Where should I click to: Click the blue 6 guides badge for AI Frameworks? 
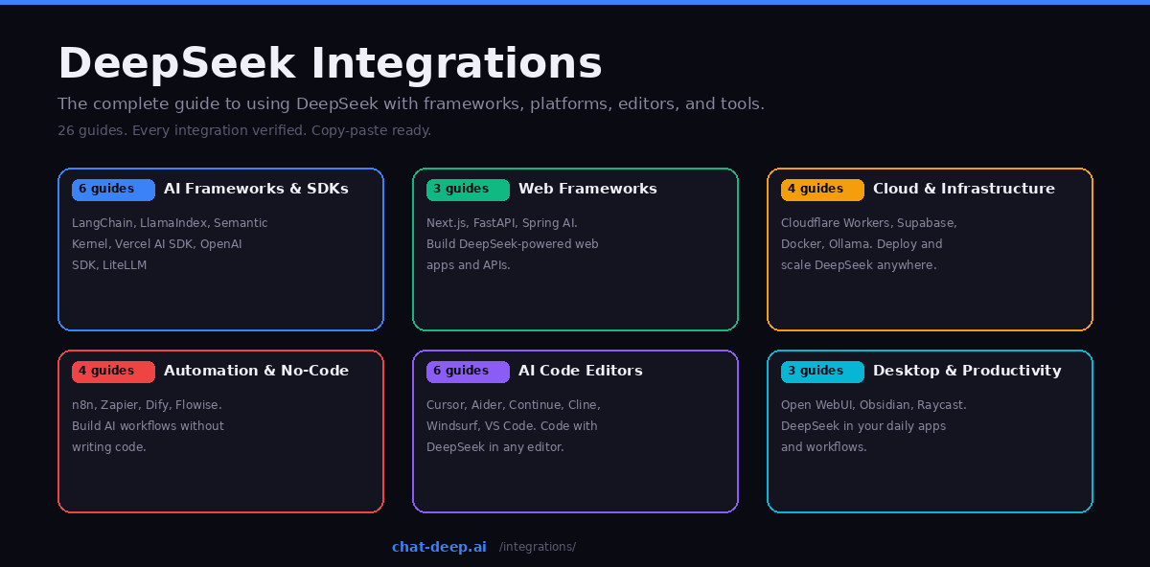pos(112,190)
